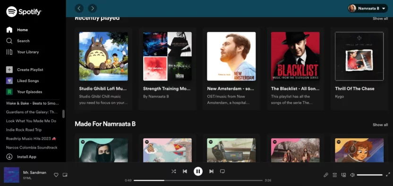
Task: Open New Amsterdam soundtrack cover
Action: 231,56
